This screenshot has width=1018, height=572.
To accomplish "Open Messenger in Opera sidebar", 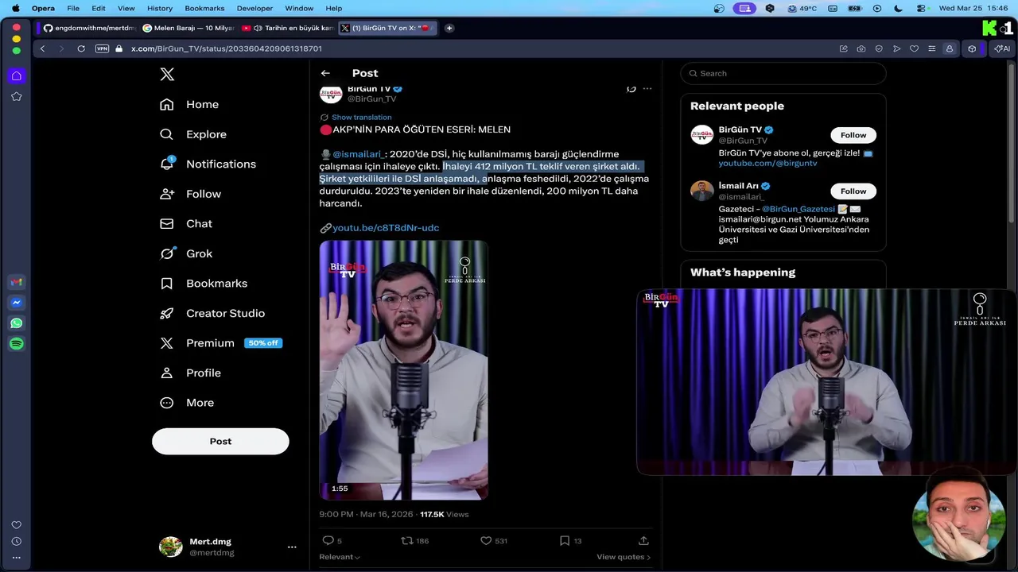I will pyautogui.click(x=16, y=303).
